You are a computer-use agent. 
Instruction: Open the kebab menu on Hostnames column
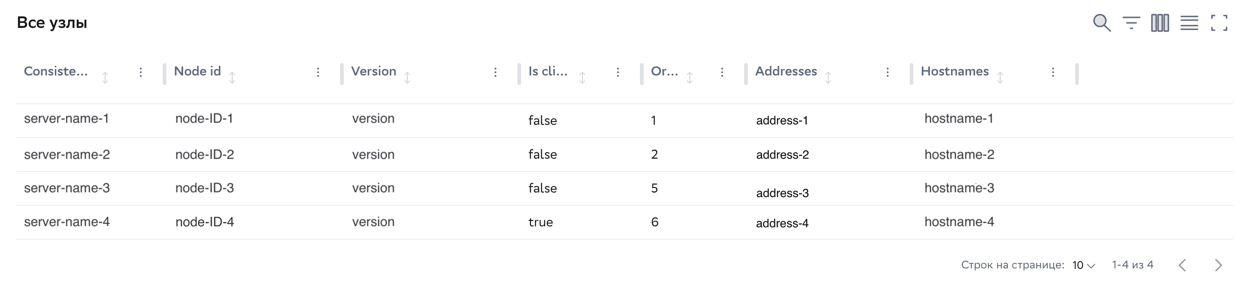pyautogui.click(x=1052, y=72)
